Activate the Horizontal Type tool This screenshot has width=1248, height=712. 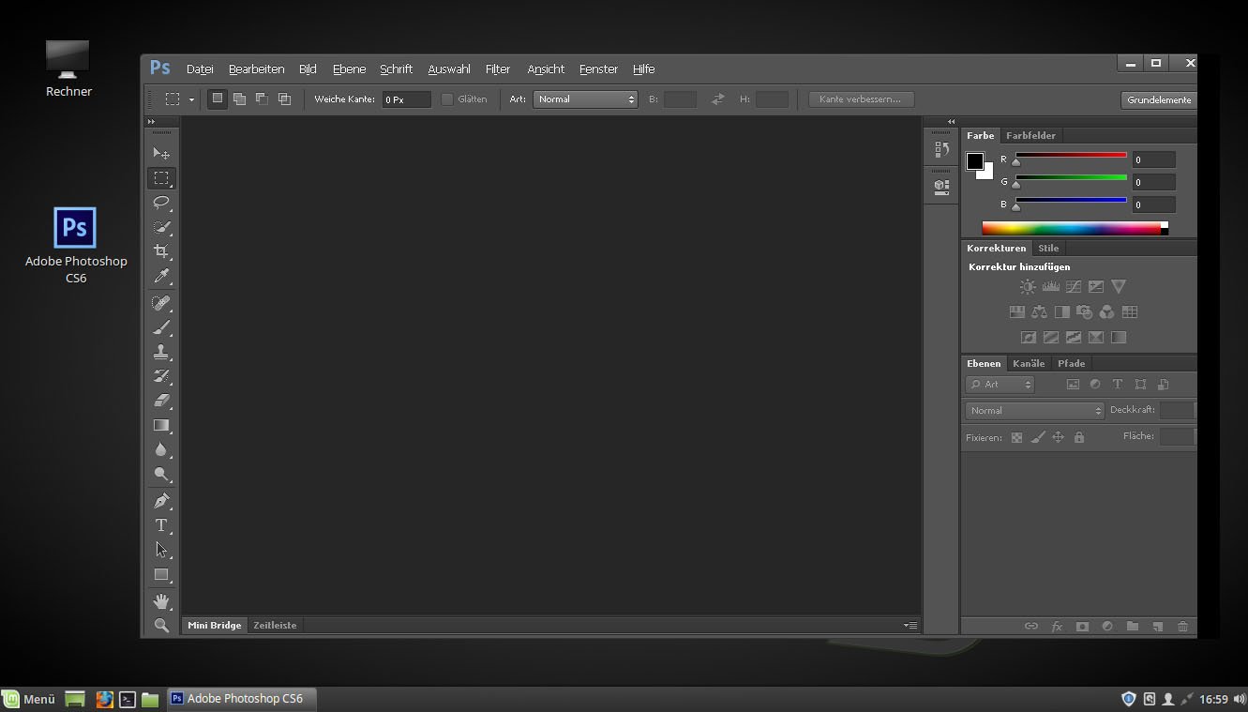tap(161, 525)
